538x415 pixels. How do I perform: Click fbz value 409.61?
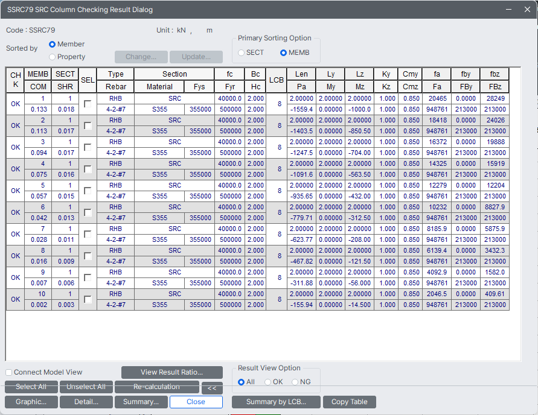coord(495,294)
